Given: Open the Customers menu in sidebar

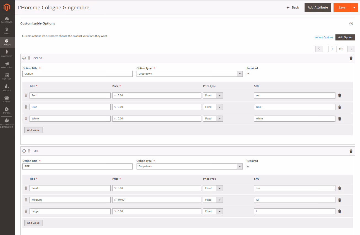Looking at the screenshot, I should coord(7,54).
